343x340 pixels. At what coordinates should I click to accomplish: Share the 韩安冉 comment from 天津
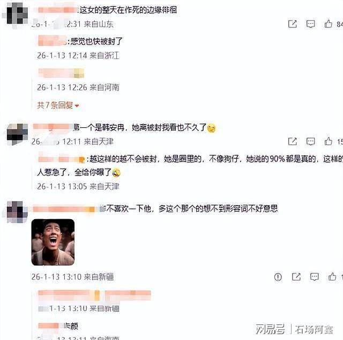pos(293,141)
